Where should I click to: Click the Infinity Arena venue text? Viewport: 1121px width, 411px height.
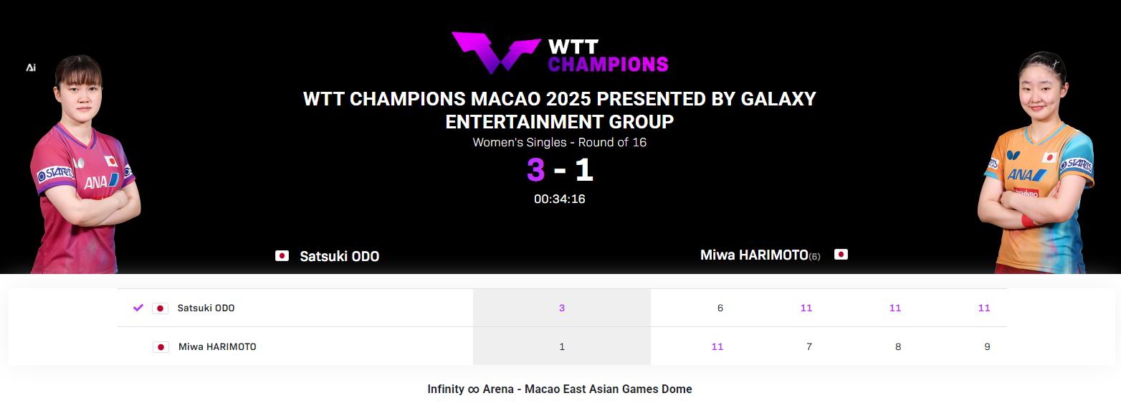click(x=559, y=389)
